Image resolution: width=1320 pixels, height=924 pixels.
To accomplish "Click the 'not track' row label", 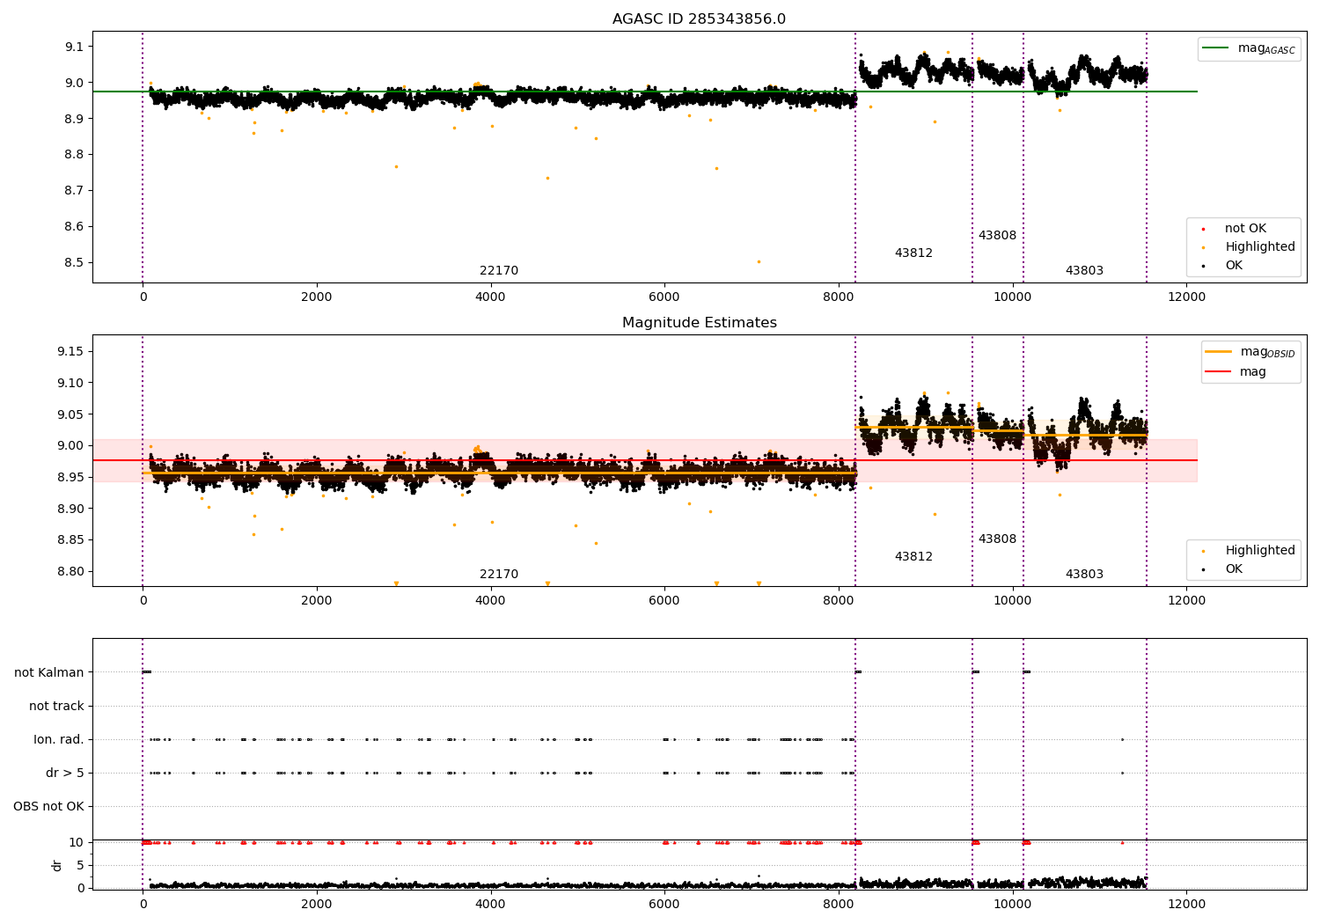I will 56,707.
